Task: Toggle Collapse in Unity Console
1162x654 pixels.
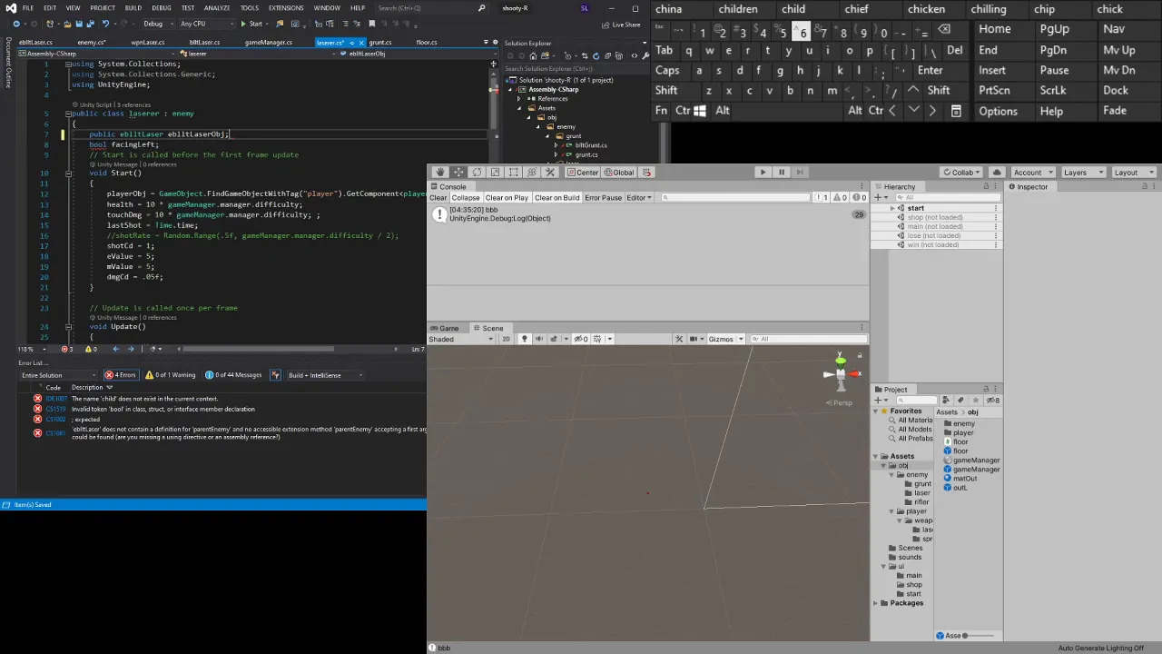Action: (466, 197)
